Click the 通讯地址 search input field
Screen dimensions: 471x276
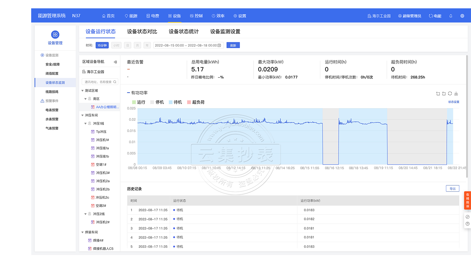click(x=98, y=82)
